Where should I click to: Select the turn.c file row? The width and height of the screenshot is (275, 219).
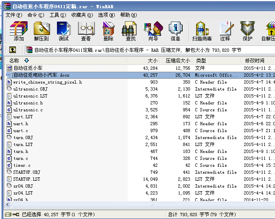point(140,158)
